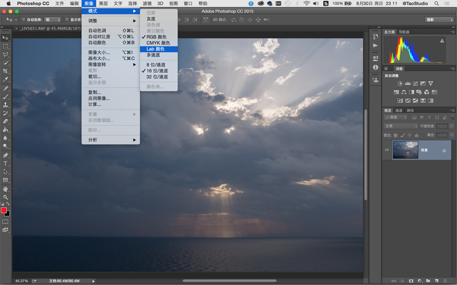Select the Crop tool
457x285 pixels.
click(x=5, y=71)
